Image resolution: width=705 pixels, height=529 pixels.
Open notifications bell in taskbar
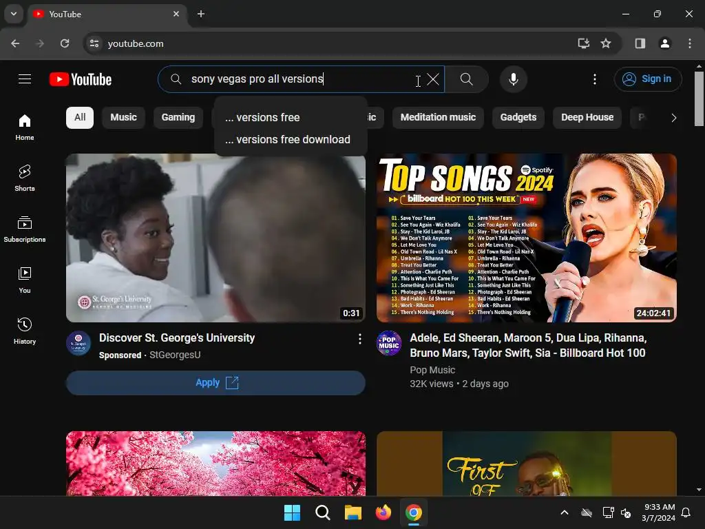pos(686,512)
